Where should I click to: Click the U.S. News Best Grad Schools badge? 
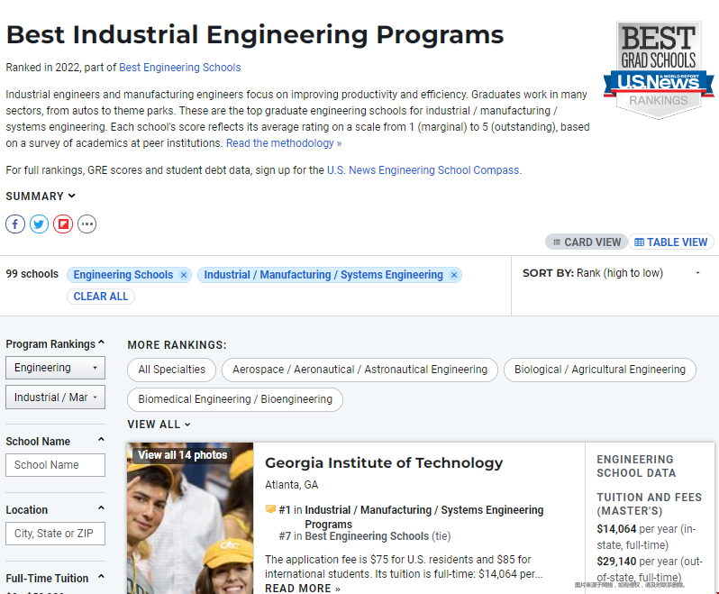coord(659,69)
